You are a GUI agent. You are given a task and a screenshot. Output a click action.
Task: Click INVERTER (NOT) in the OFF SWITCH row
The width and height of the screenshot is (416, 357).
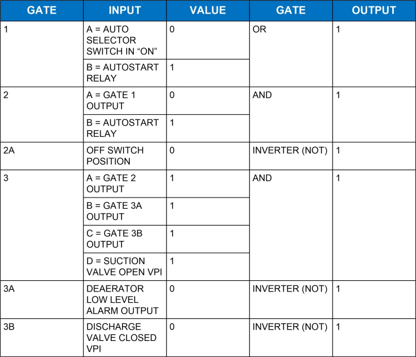(x=290, y=151)
